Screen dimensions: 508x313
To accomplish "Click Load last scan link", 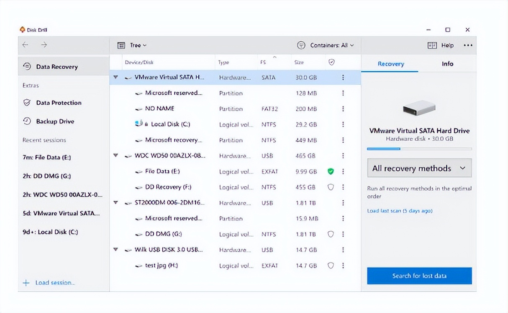I will [x=400, y=211].
